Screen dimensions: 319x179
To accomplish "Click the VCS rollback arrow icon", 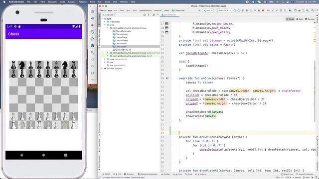I will [285, 10].
